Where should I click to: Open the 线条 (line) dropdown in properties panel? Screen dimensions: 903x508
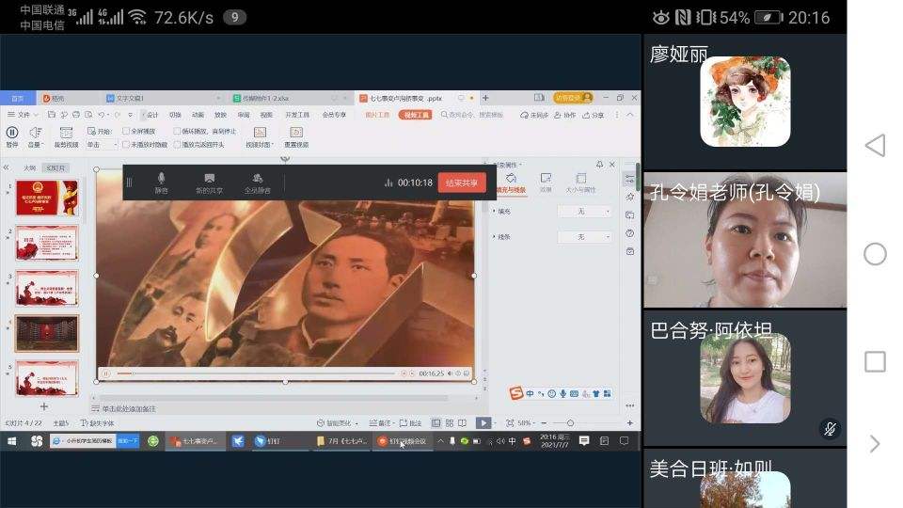tap(583, 237)
